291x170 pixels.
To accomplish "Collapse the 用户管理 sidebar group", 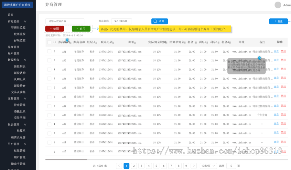I will (25, 144).
